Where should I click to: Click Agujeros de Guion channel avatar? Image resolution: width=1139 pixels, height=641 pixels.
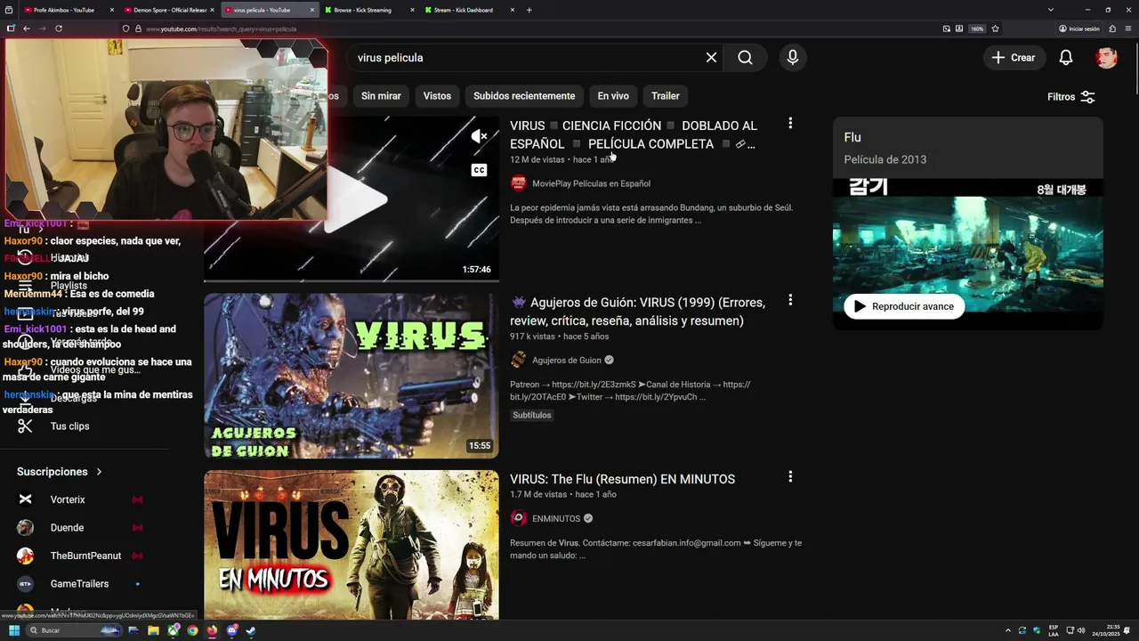(518, 360)
